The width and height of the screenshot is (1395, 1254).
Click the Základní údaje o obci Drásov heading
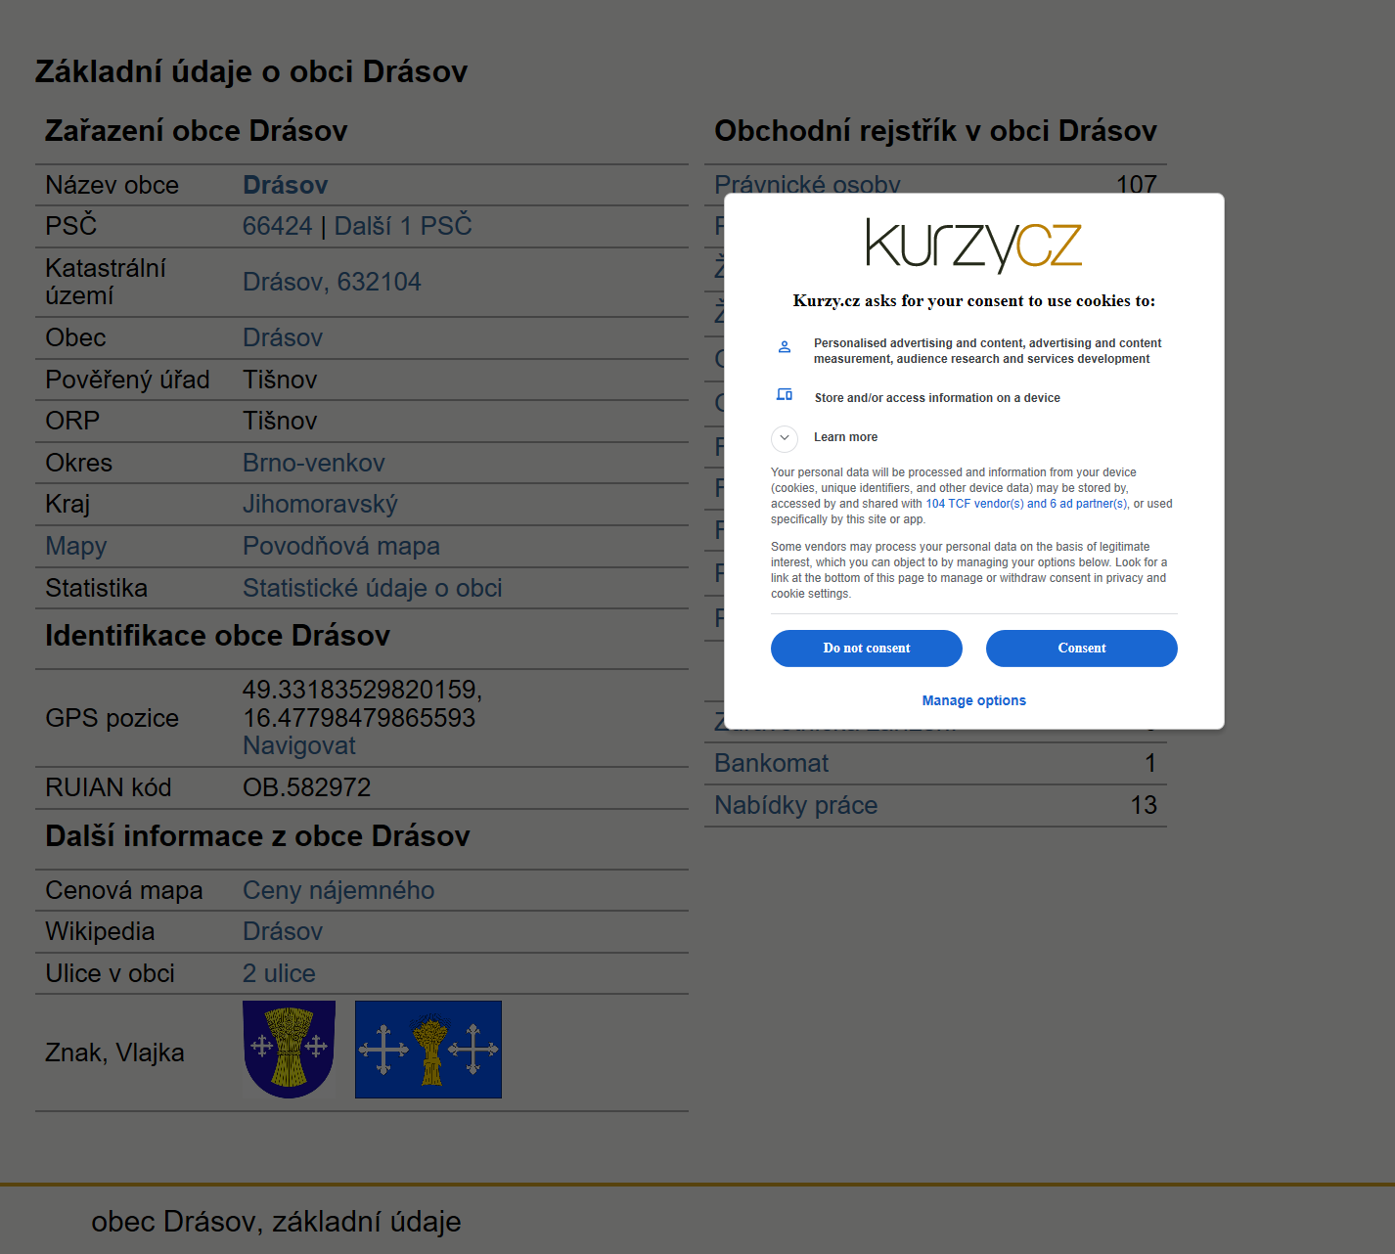click(251, 71)
